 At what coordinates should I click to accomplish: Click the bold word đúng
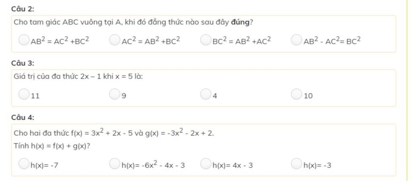pyautogui.click(x=240, y=23)
